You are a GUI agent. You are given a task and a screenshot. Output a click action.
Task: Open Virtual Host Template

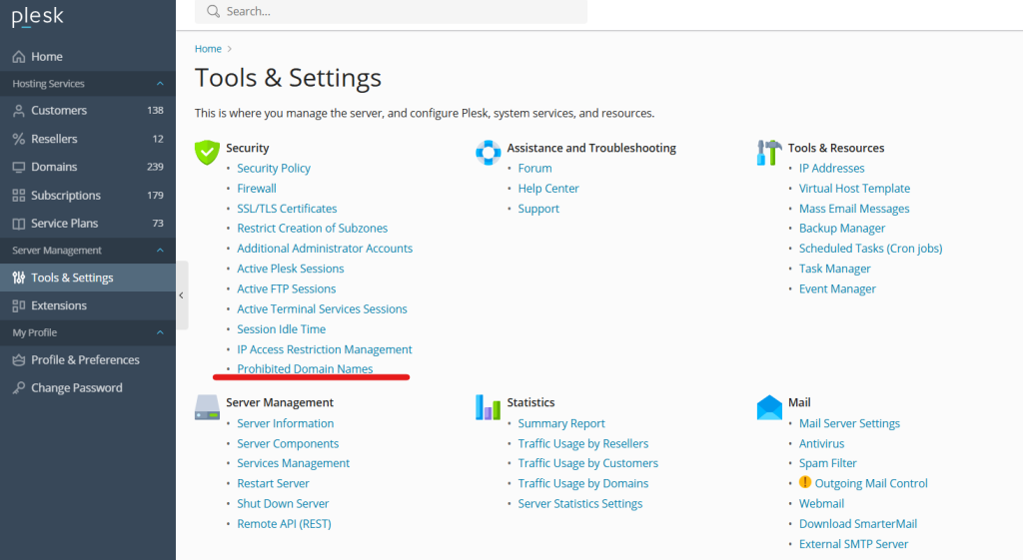(855, 189)
